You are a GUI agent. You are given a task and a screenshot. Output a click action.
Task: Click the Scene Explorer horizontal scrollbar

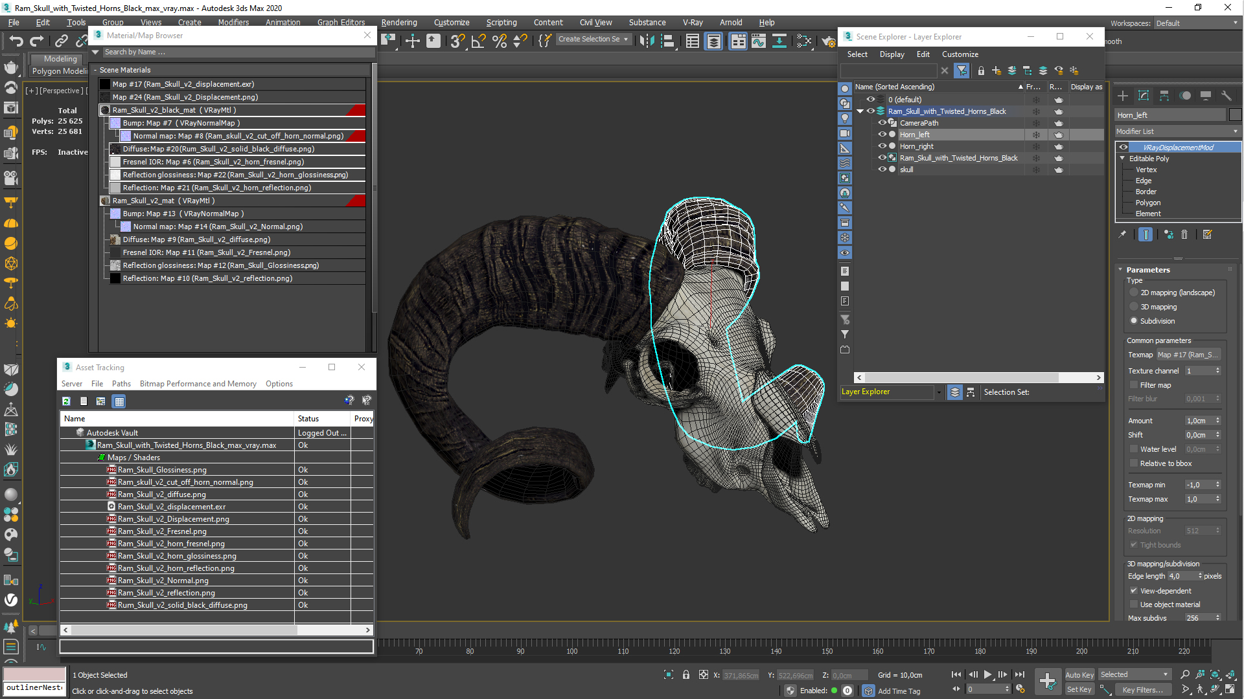coord(979,377)
